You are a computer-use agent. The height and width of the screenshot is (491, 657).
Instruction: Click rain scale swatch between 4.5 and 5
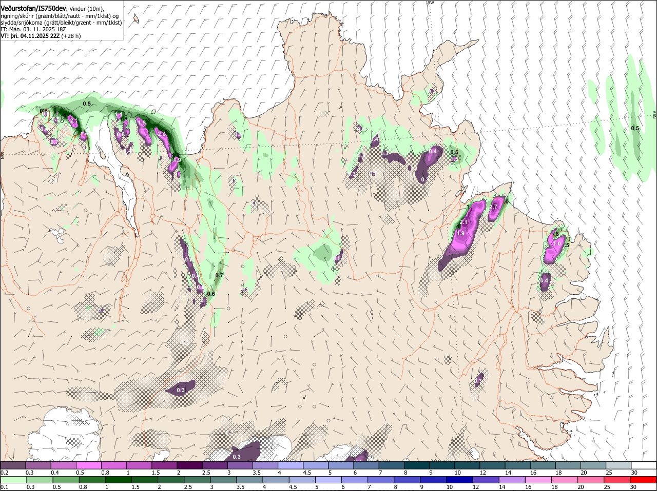pos(303,479)
